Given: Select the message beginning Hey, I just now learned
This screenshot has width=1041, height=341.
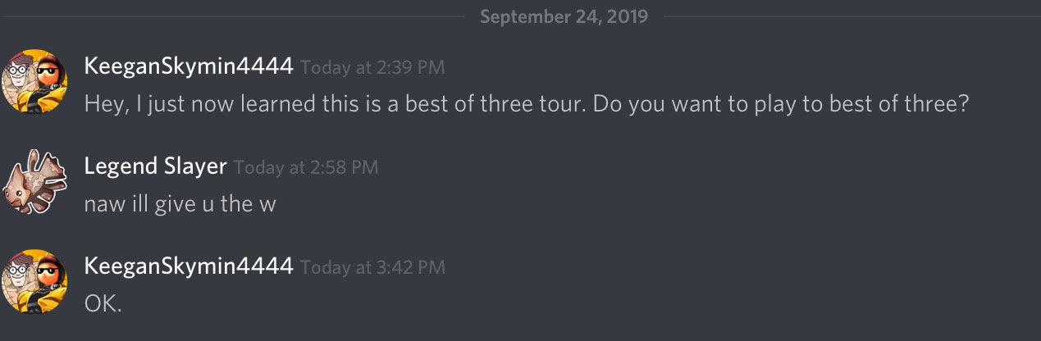Looking at the screenshot, I should (527, 105).
